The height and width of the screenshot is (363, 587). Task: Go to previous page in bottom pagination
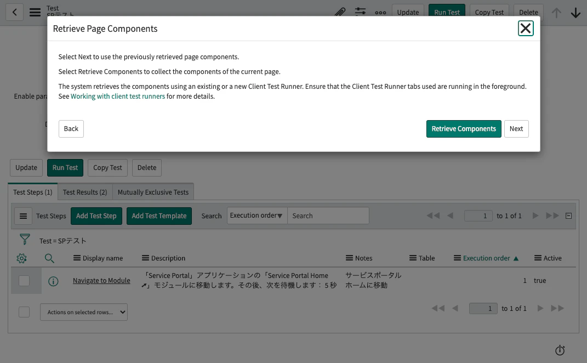click(455, 308)
